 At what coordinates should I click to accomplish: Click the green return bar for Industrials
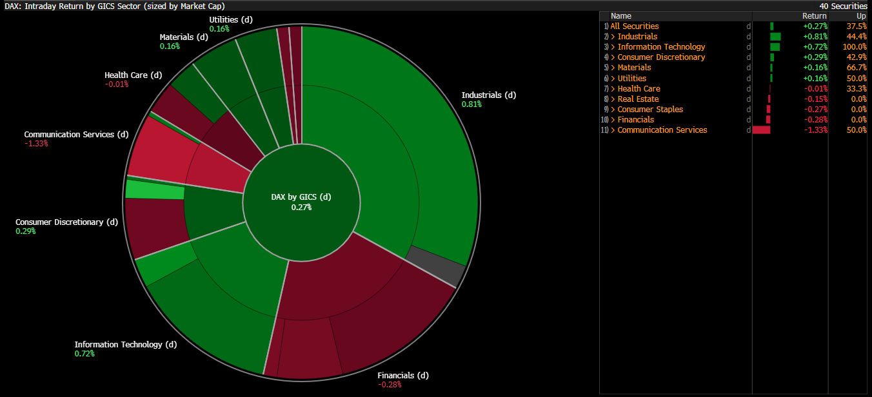(775, 37)
